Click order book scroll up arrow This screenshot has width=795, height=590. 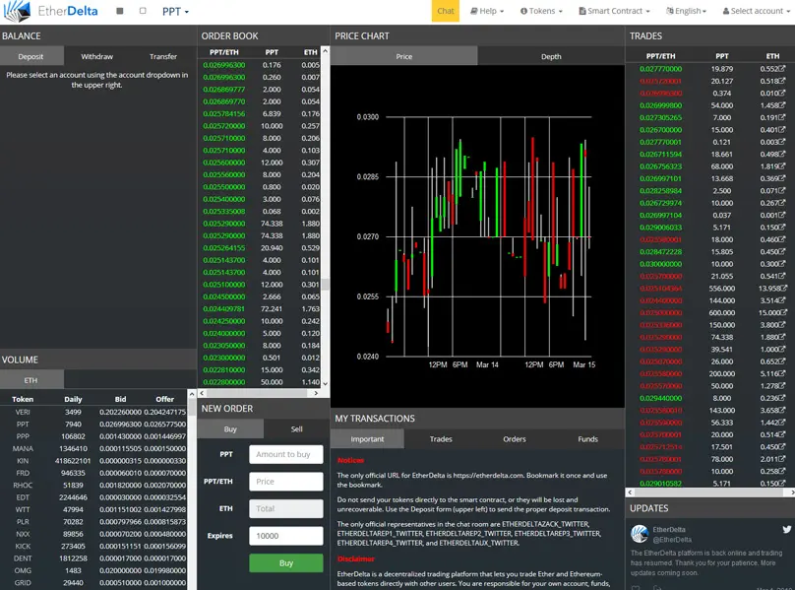326,51
